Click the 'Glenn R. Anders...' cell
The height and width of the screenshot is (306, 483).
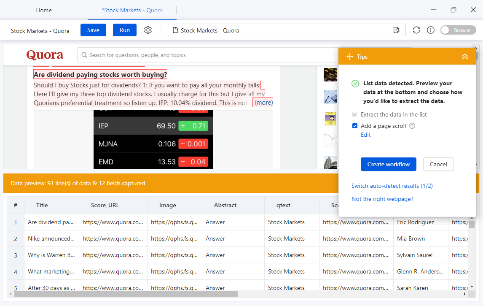click(x=421, y=271)
